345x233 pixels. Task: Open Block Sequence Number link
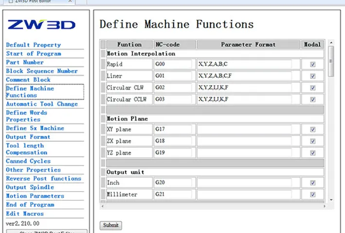coord(42,71)
